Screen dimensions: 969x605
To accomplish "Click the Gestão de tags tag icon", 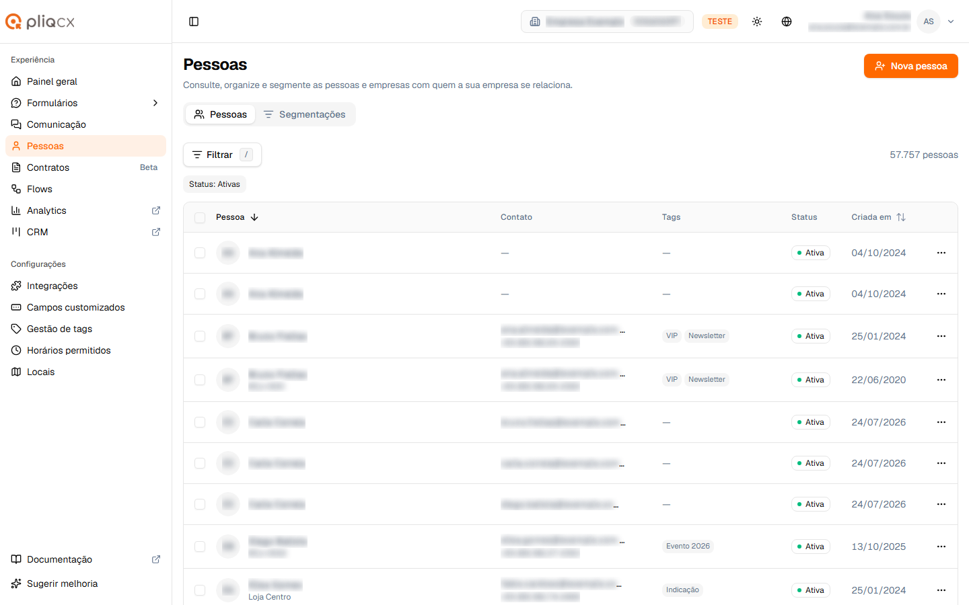I will [x=16, y=329].
